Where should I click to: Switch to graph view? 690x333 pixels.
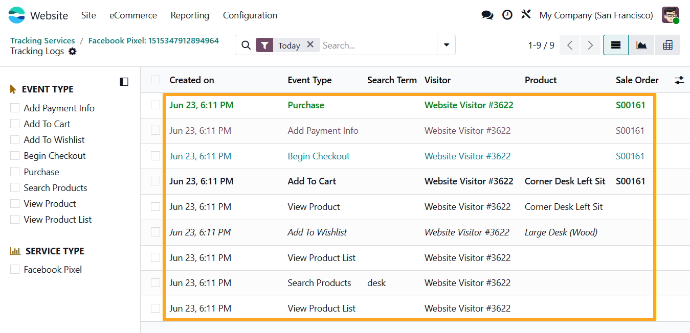coord(641,45)
